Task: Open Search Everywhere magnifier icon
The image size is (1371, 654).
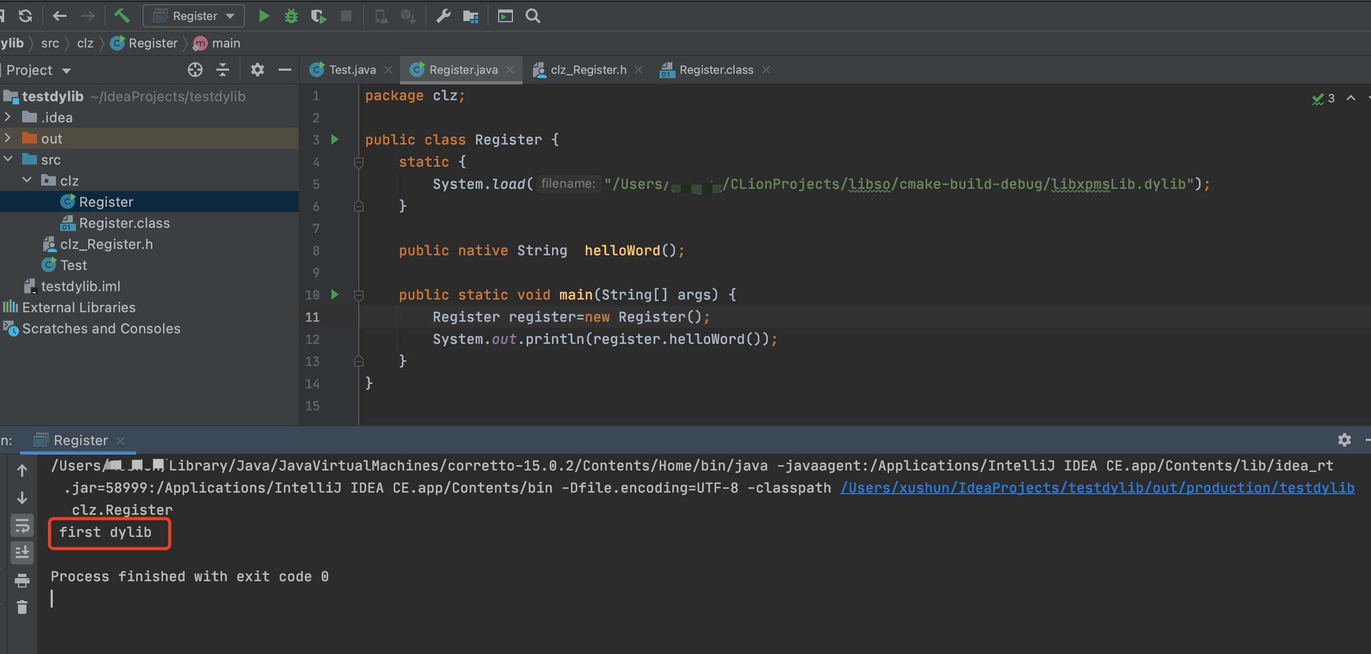Action: 533,16
